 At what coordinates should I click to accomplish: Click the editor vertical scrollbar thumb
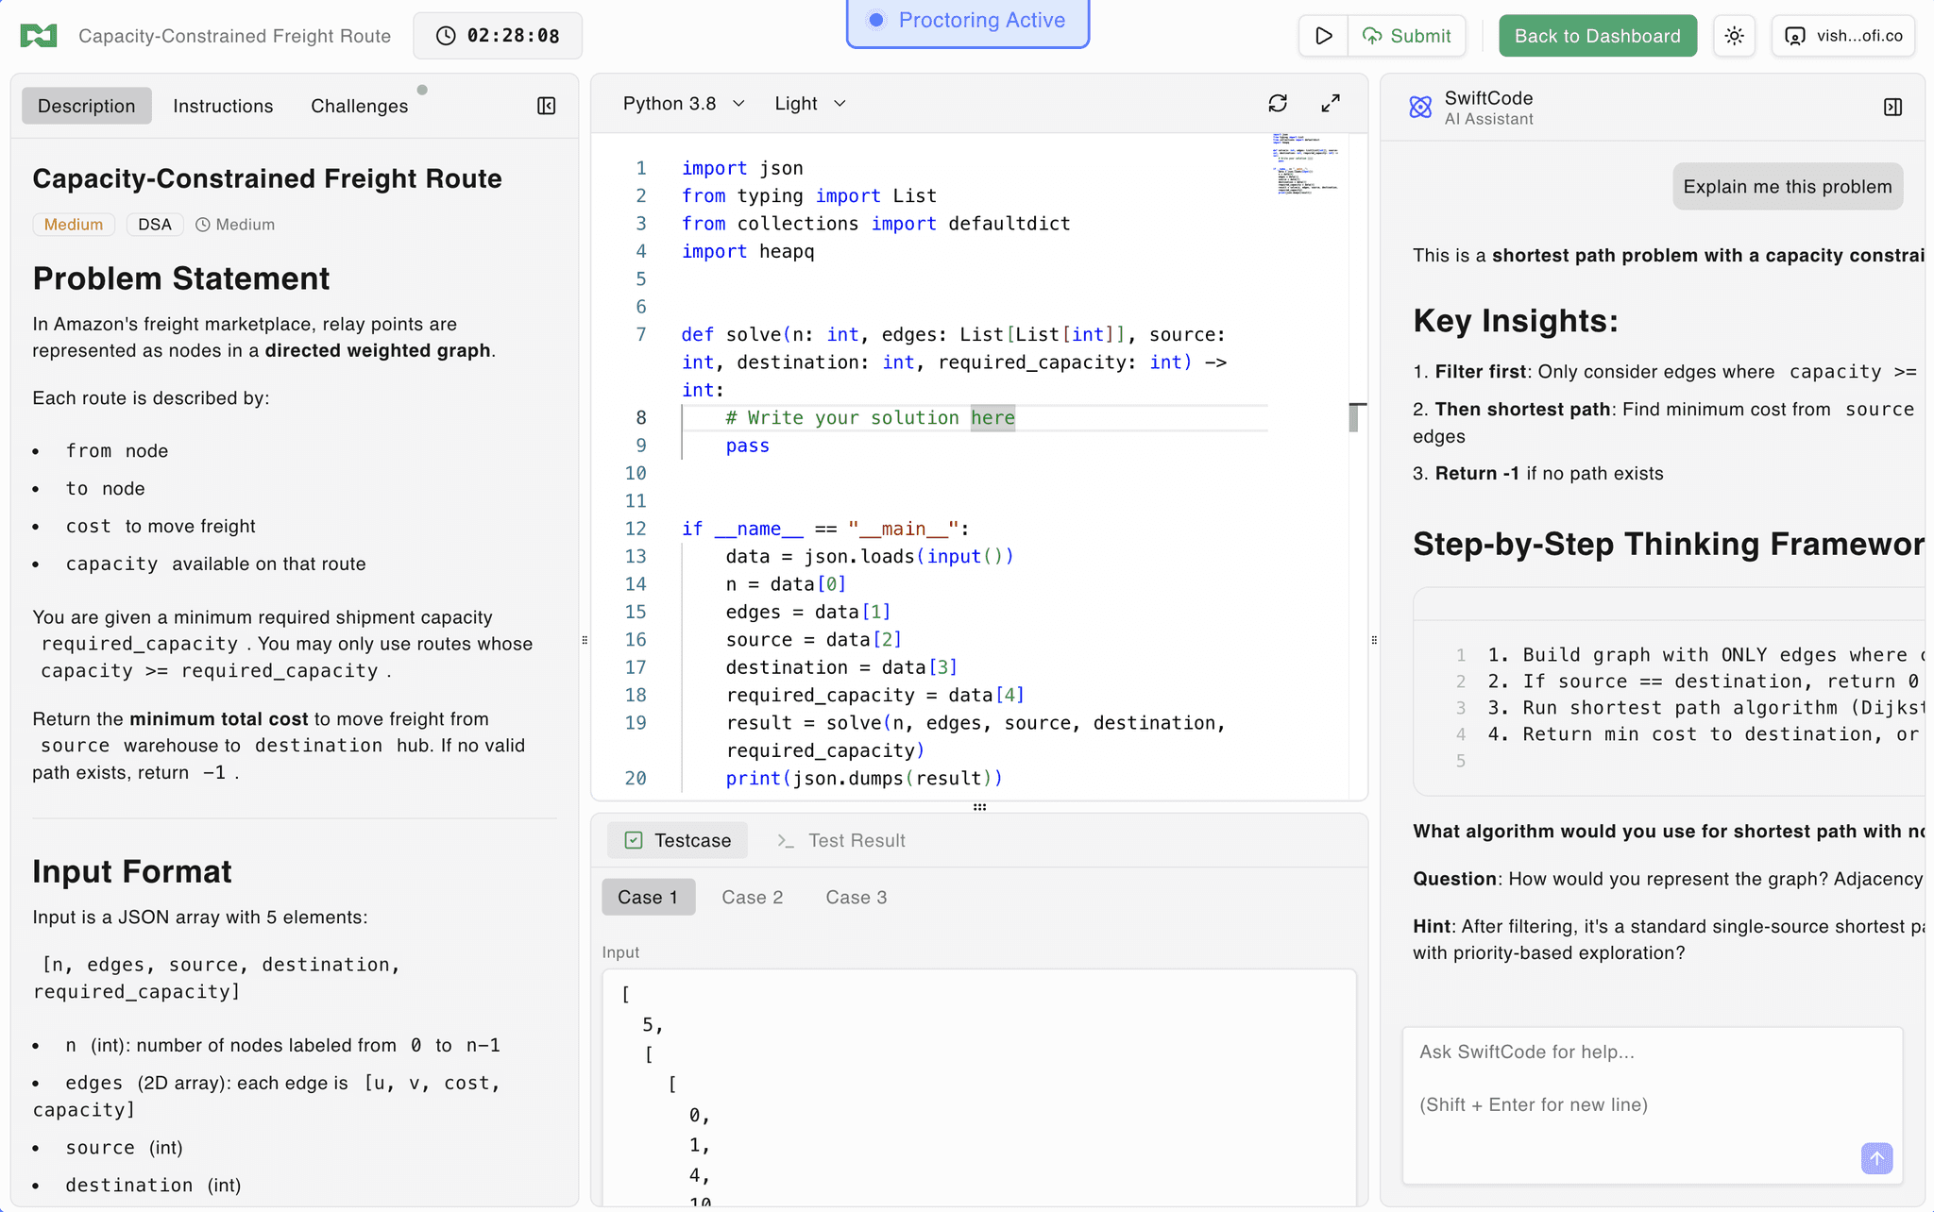pos(1354,417)
